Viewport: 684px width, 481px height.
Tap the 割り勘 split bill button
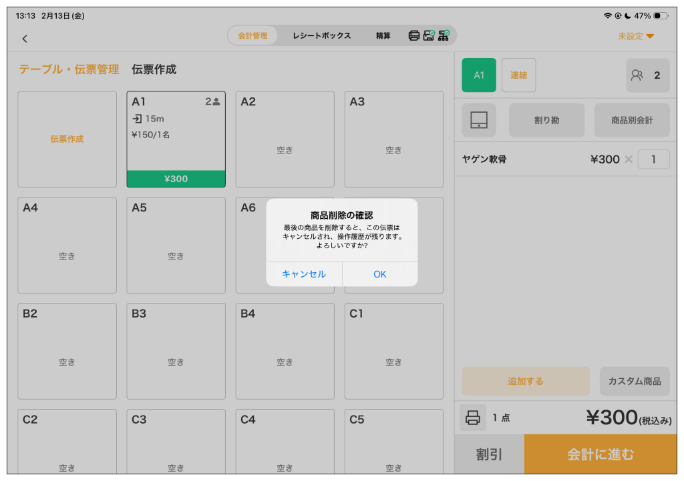coord(546,120)
